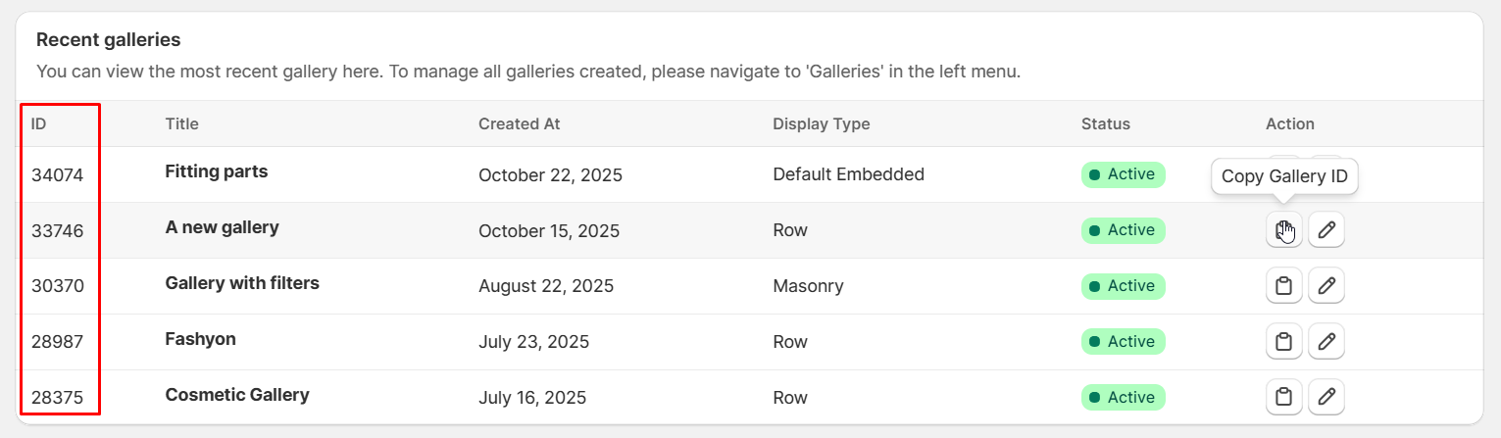Select the A new gallery title
Image resolution: width=1501 pixels, height=438 pixels.
222,227
